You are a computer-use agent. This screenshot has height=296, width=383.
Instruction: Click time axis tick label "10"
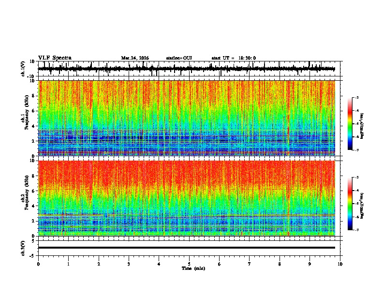340,264
